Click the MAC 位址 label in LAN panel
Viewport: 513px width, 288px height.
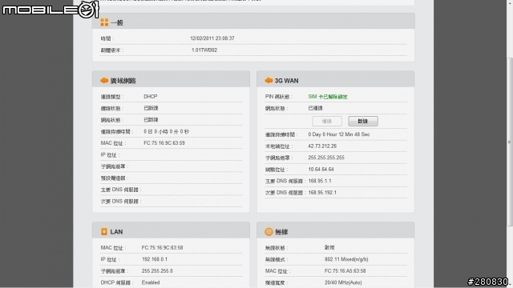[x=113, y=248]
